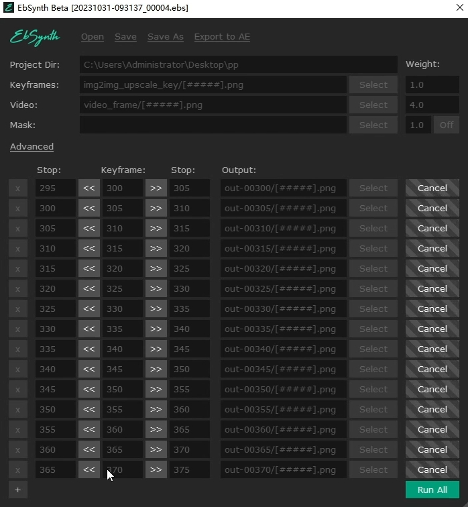This screenshot has height=507, width=468.
Task: Click output path out-00350/[#####].png
Action: click(x=284, y=389)
